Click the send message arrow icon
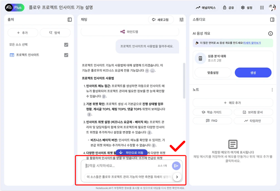The image size is (280, 191). (176, 166)
